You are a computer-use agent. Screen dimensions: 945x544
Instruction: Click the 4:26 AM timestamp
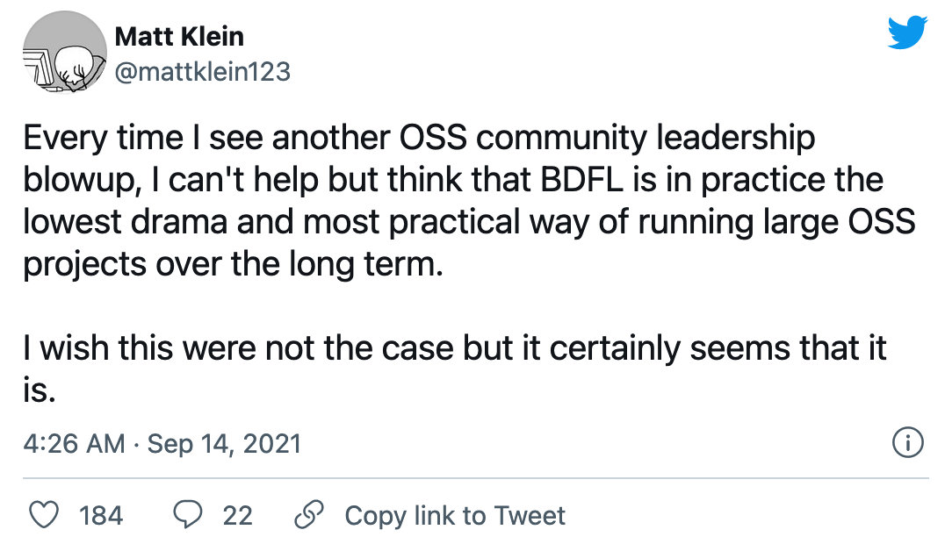(x=74, y=443)
